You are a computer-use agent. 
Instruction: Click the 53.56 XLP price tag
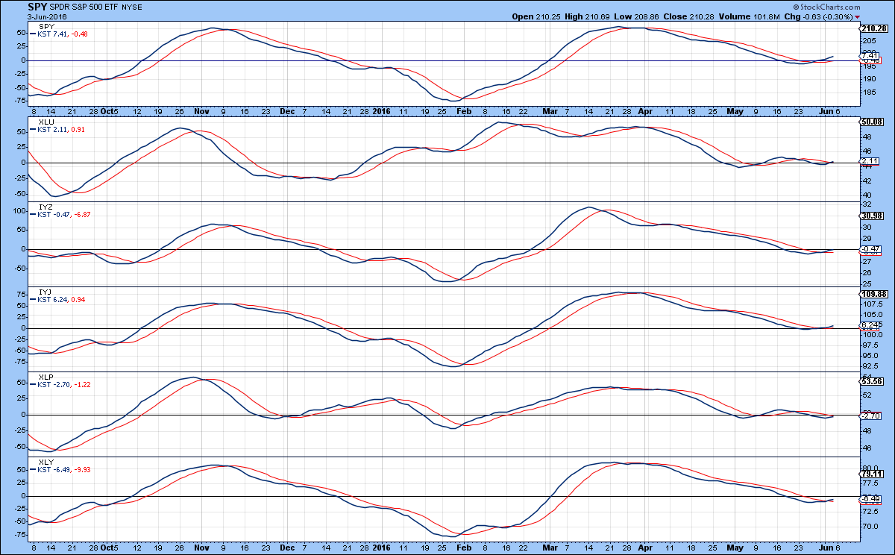click(x=872, y=380)
